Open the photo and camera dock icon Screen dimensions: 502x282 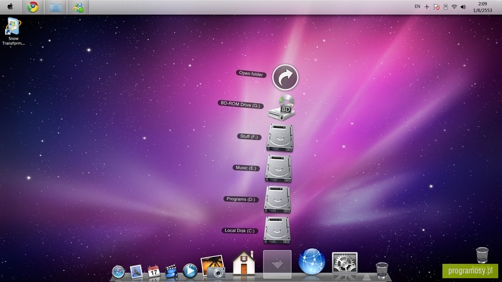point(213,266)
